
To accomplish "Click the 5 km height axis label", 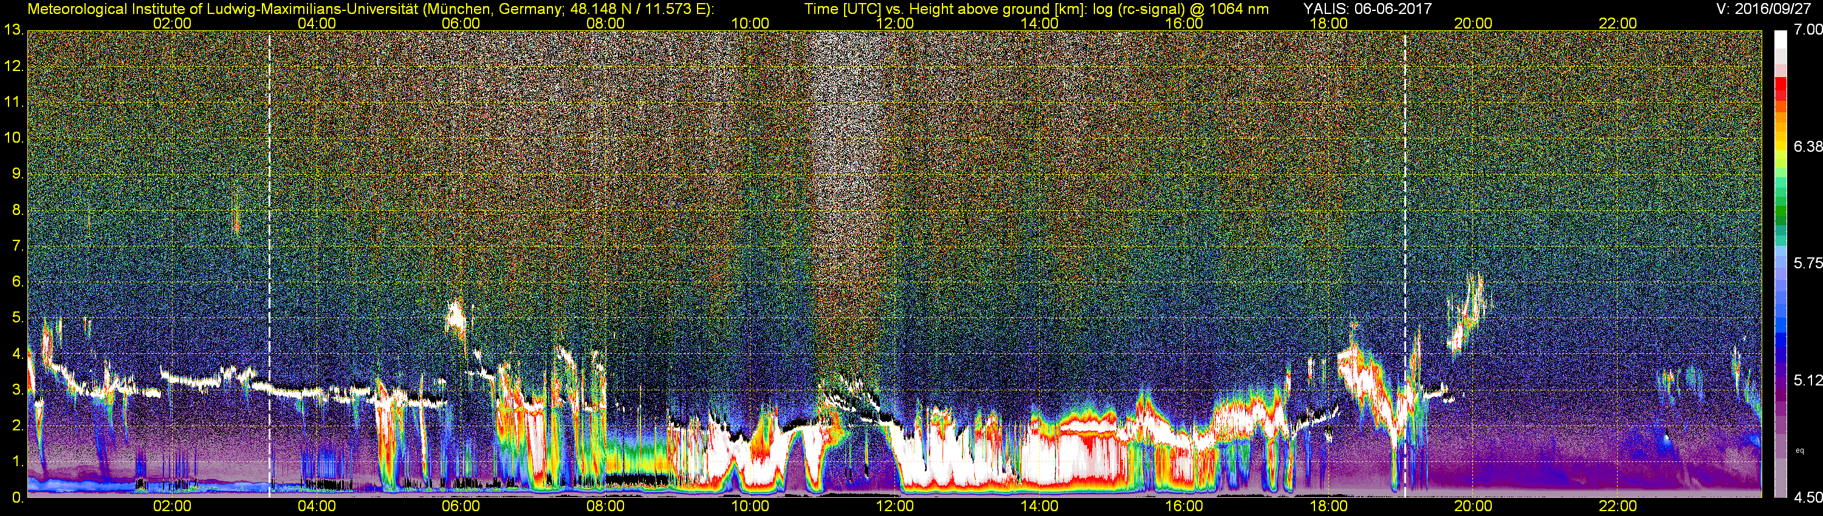I will (x=18, y=318).
